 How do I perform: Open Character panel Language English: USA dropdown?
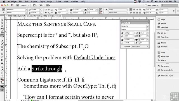(140, 47)
